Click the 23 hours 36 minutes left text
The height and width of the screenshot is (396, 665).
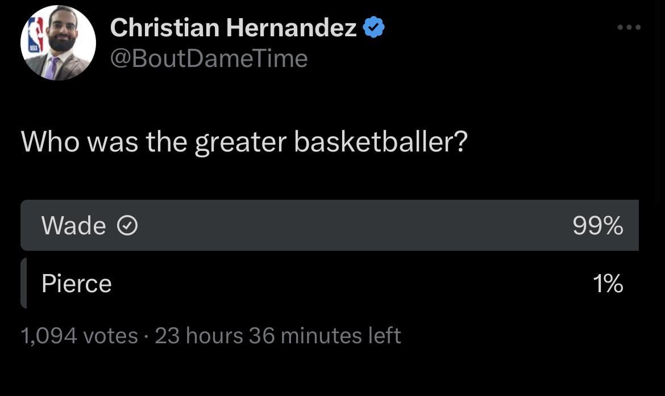tap(278, 335)
